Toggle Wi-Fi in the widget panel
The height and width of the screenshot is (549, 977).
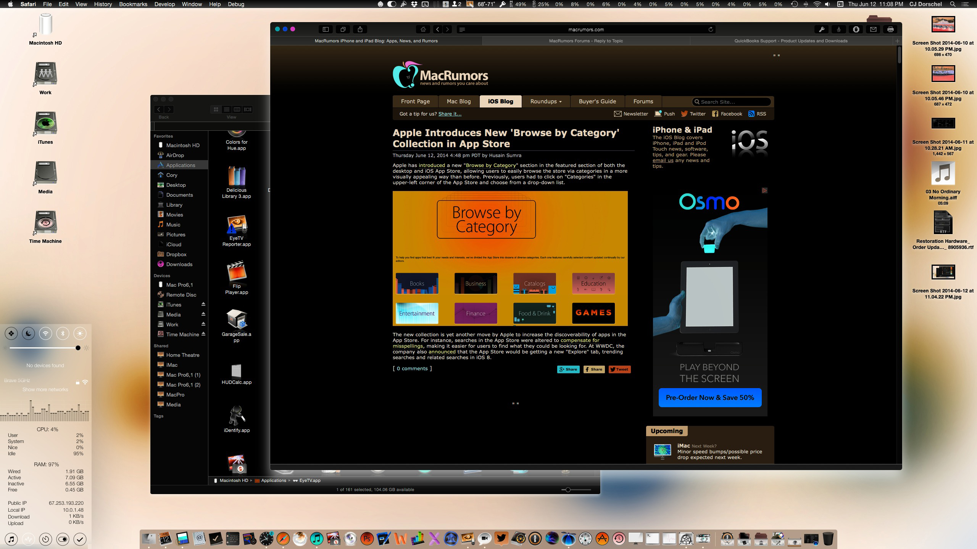tap(45, 334)
